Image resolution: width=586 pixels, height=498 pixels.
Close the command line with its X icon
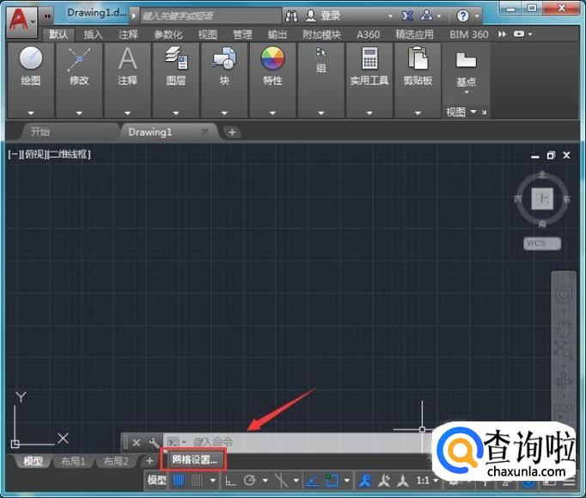coord(137,443)
